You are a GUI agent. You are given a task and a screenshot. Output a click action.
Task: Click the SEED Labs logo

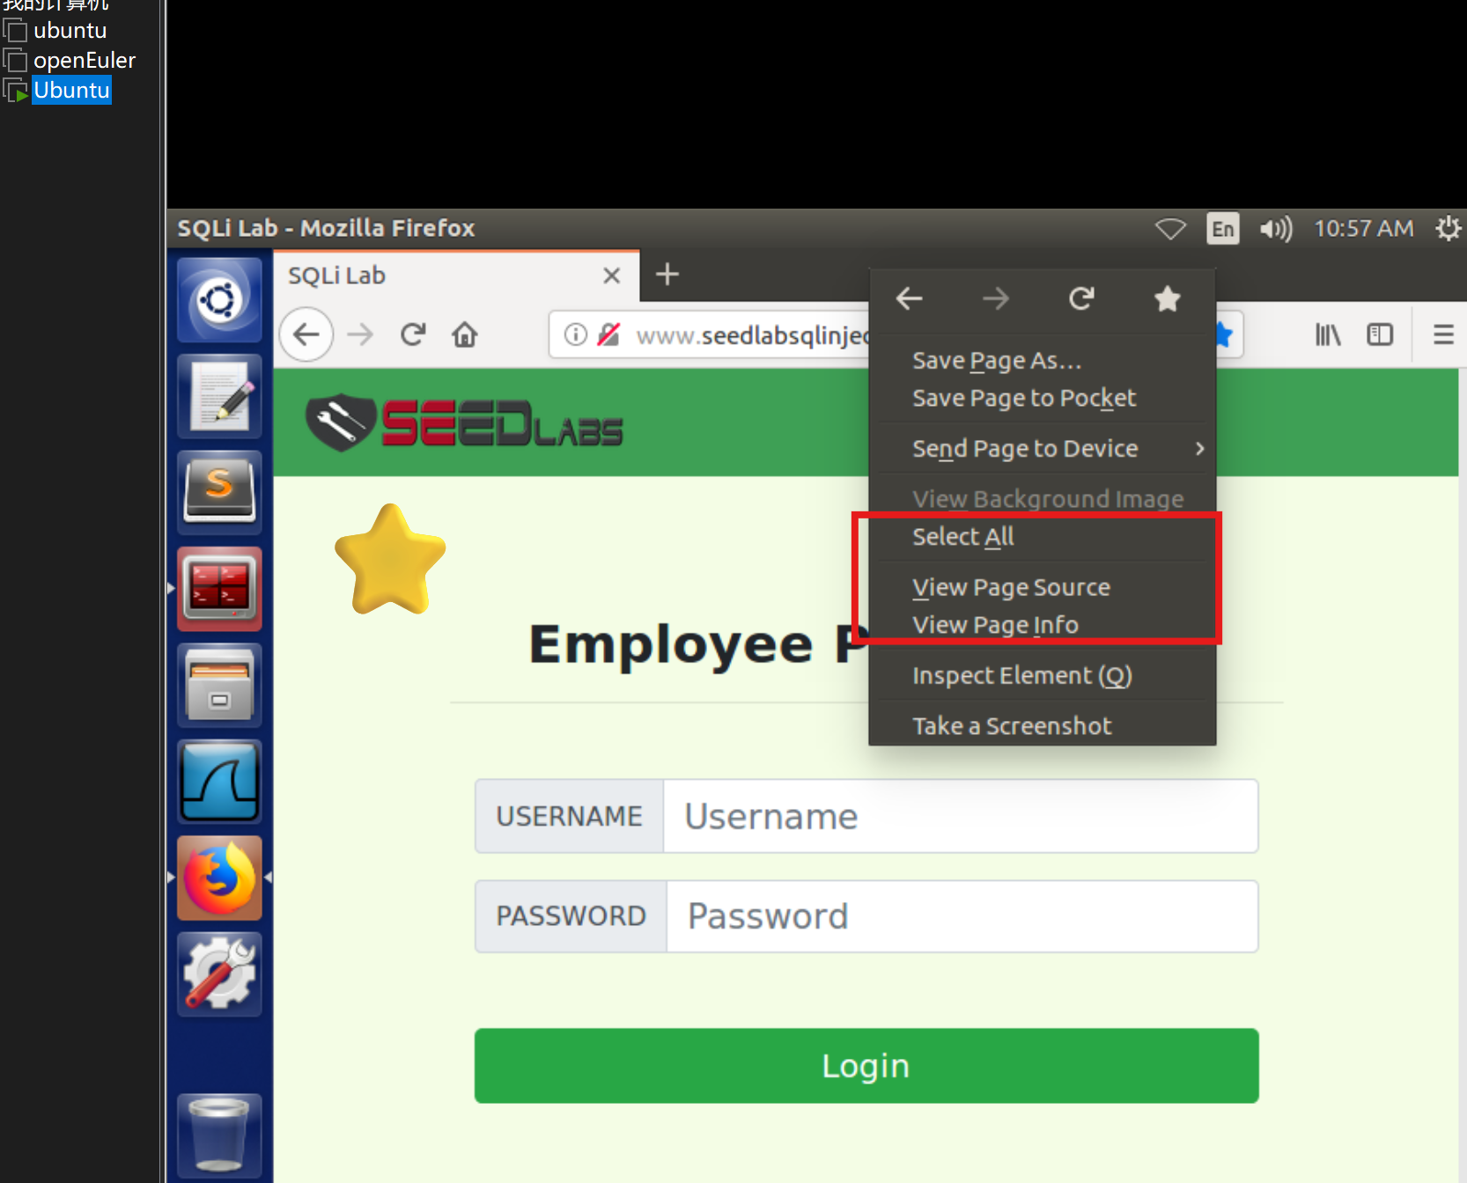click(464, 423)
